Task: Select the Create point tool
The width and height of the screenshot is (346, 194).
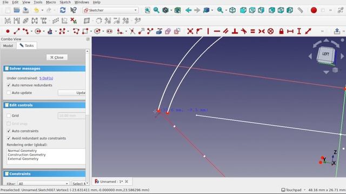Action: tap(8, 31)
